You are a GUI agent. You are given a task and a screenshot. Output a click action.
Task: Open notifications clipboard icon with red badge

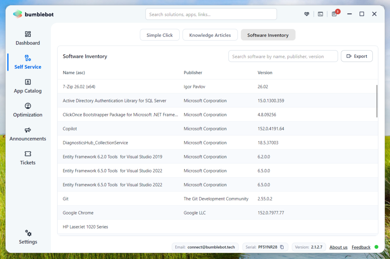pyautogui.click(x=334, y=14)
